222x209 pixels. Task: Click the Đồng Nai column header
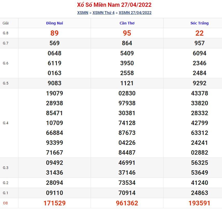54,23
